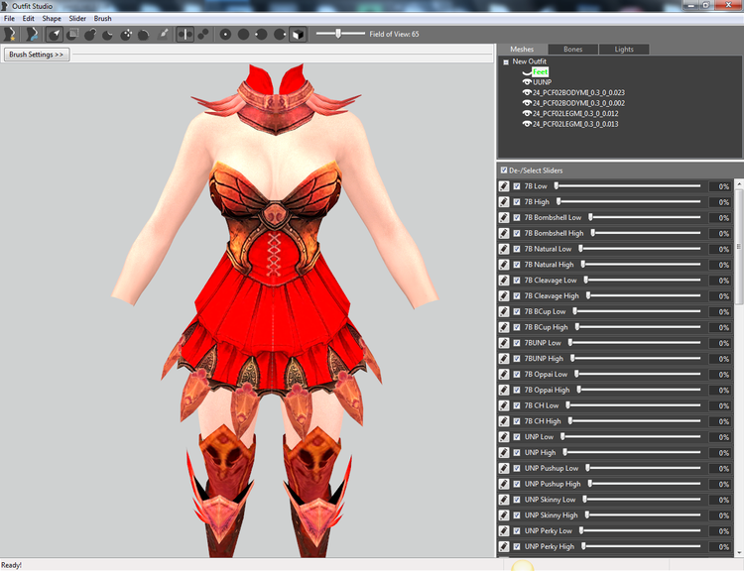
Task: Click the UNP Pushup Low percentage field
Action: click(719, 468)
